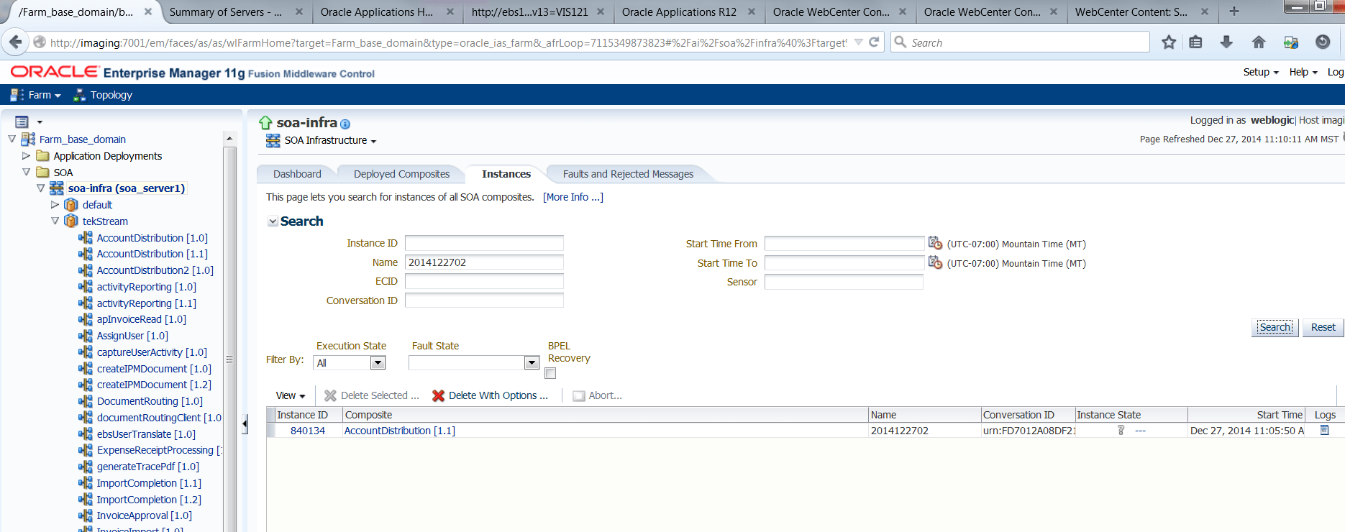Image resolution: width=1345 pixels, height=532 pixels.
Task: Click the Search button
Action: [x=1275, y=327]
